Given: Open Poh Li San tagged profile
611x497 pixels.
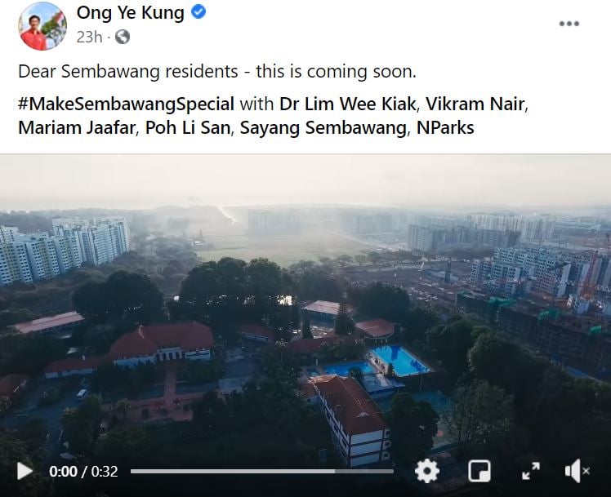Looking at the screenshot, I should coord(188,127).
